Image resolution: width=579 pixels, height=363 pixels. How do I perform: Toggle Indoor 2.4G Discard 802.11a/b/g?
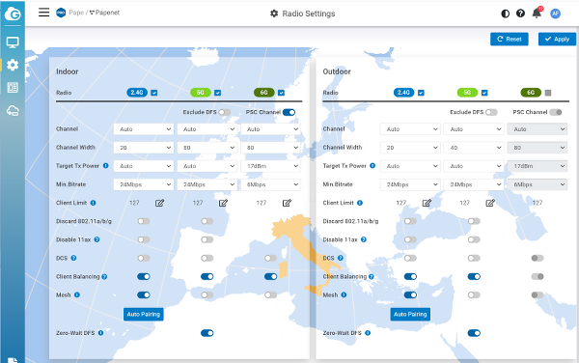[144, 221]
